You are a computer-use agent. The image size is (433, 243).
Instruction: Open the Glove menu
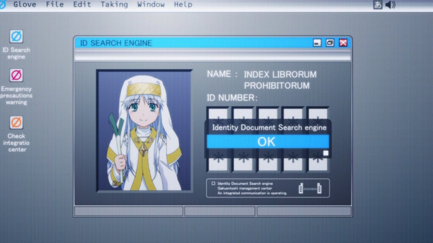coord(25,5)
